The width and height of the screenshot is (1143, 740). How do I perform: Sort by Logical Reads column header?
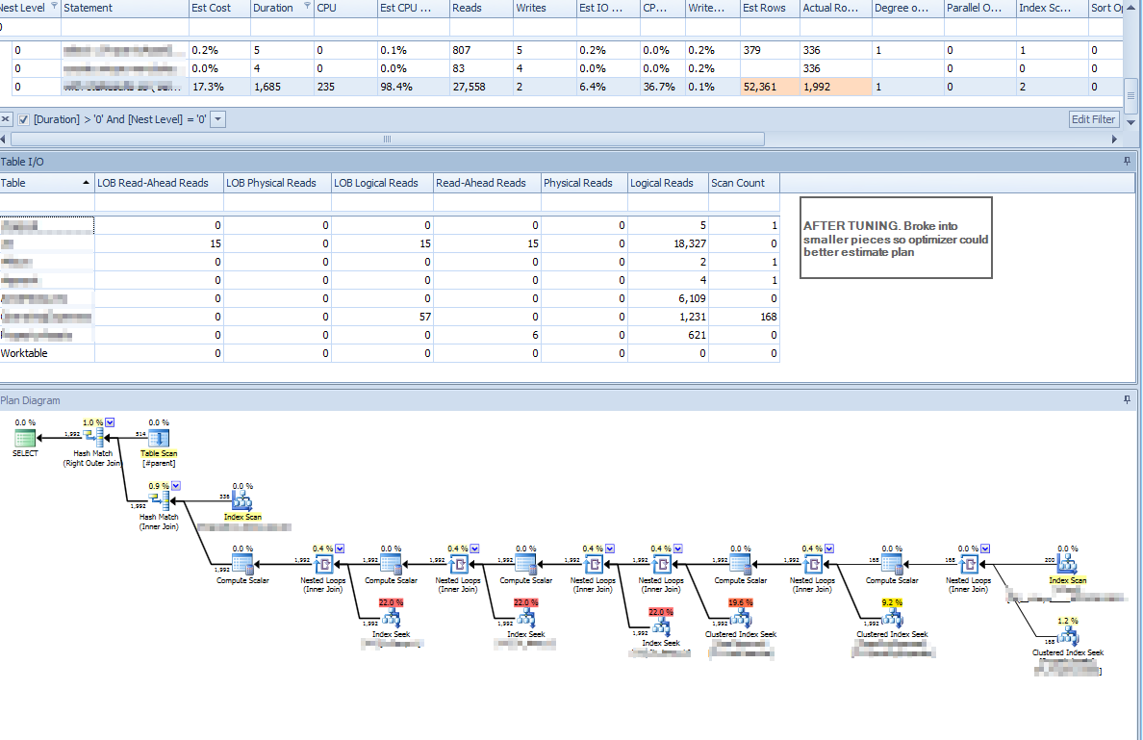(x=668, y=183)
